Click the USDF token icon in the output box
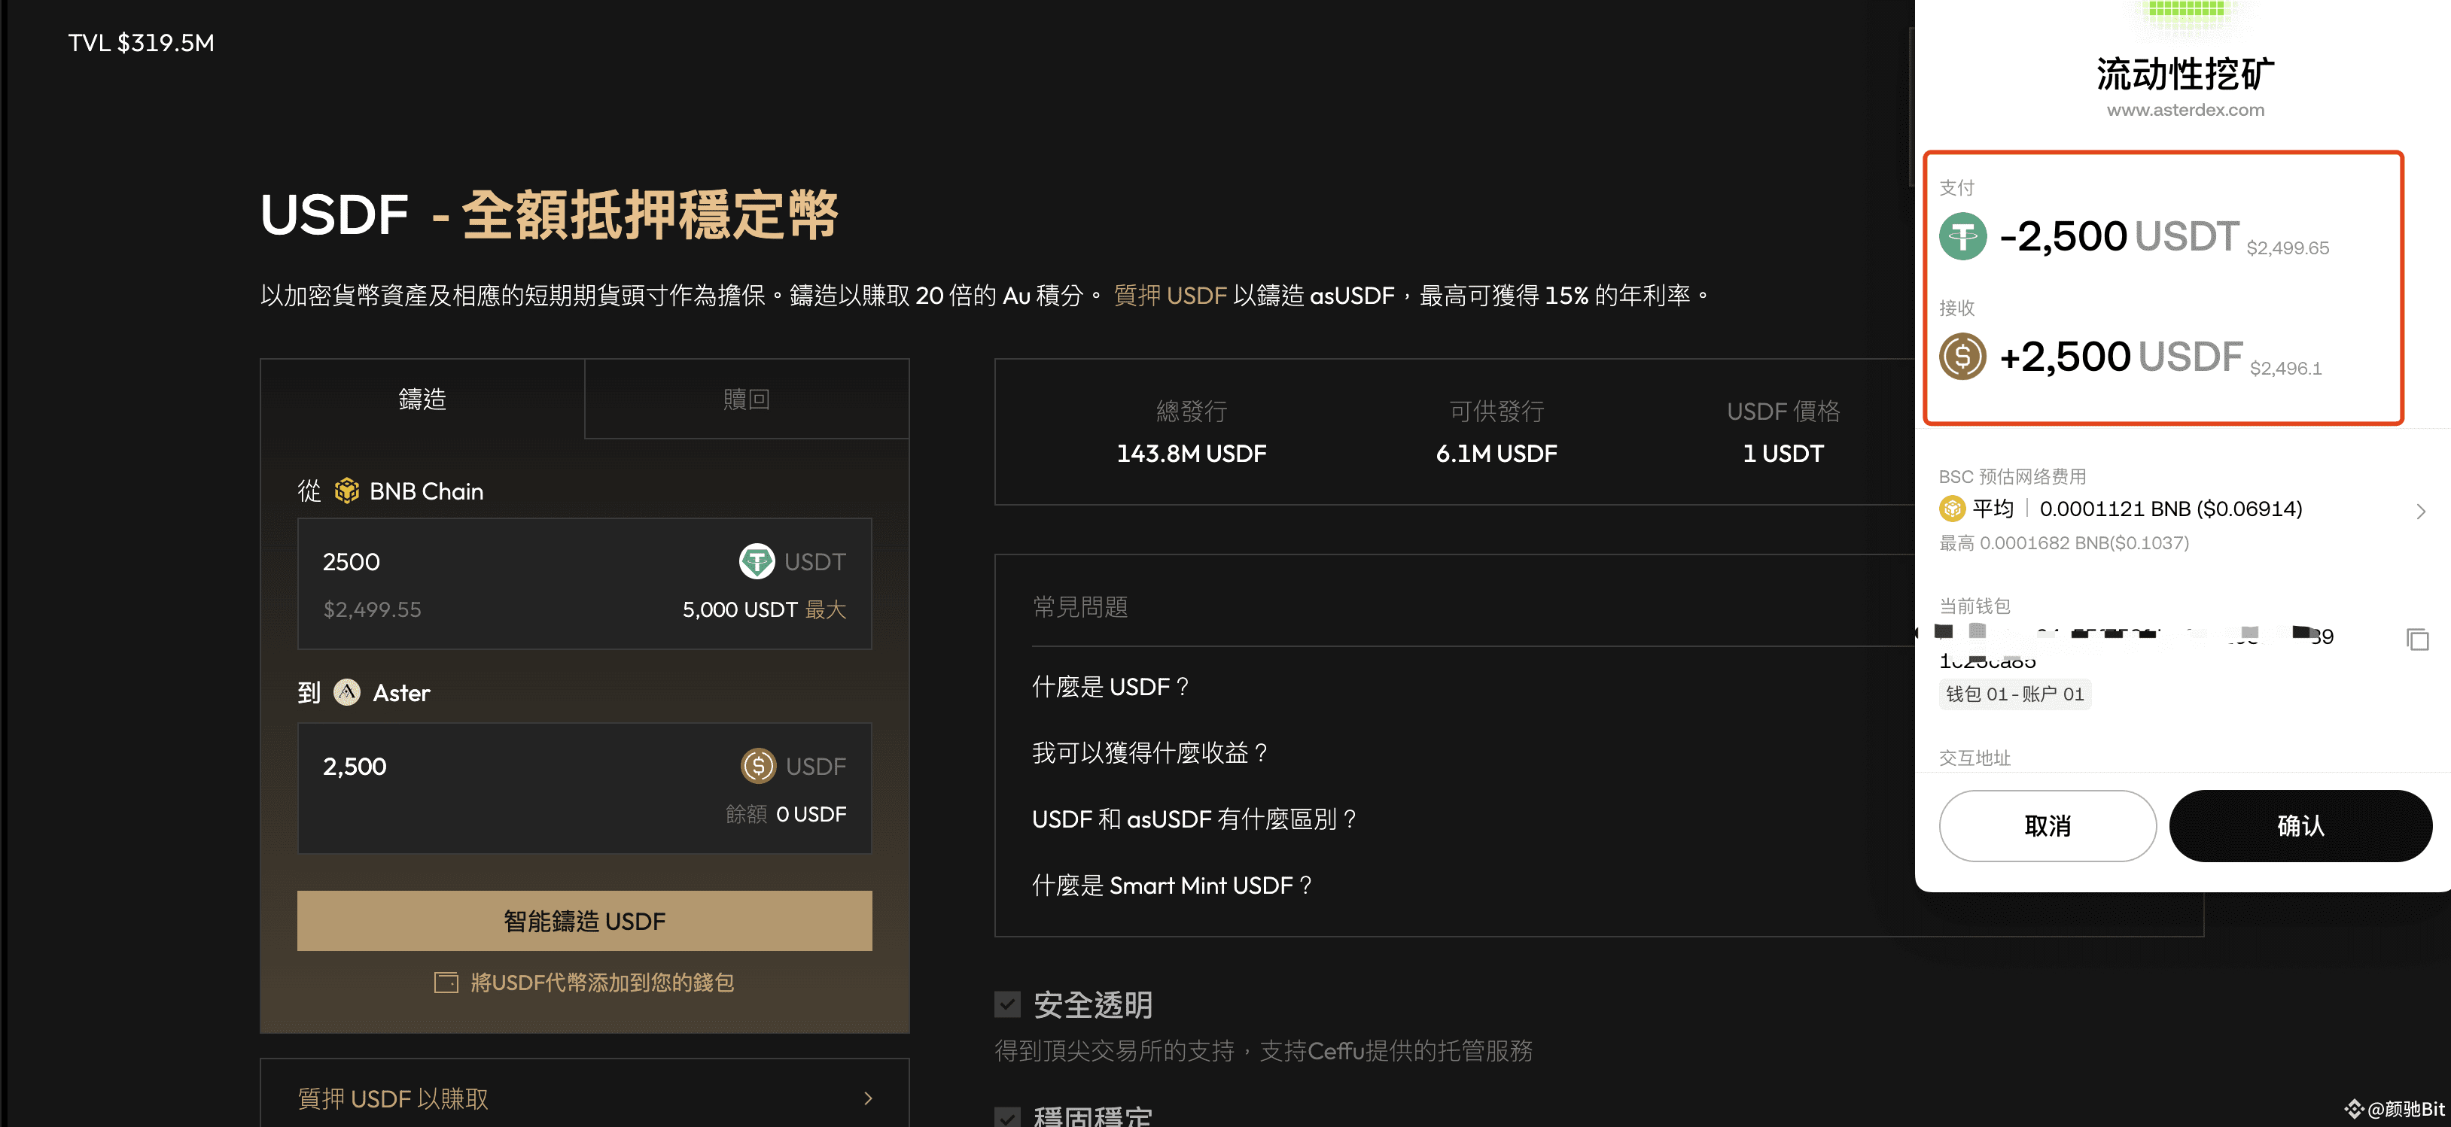 pyautogui.click(x=758, y=766)
